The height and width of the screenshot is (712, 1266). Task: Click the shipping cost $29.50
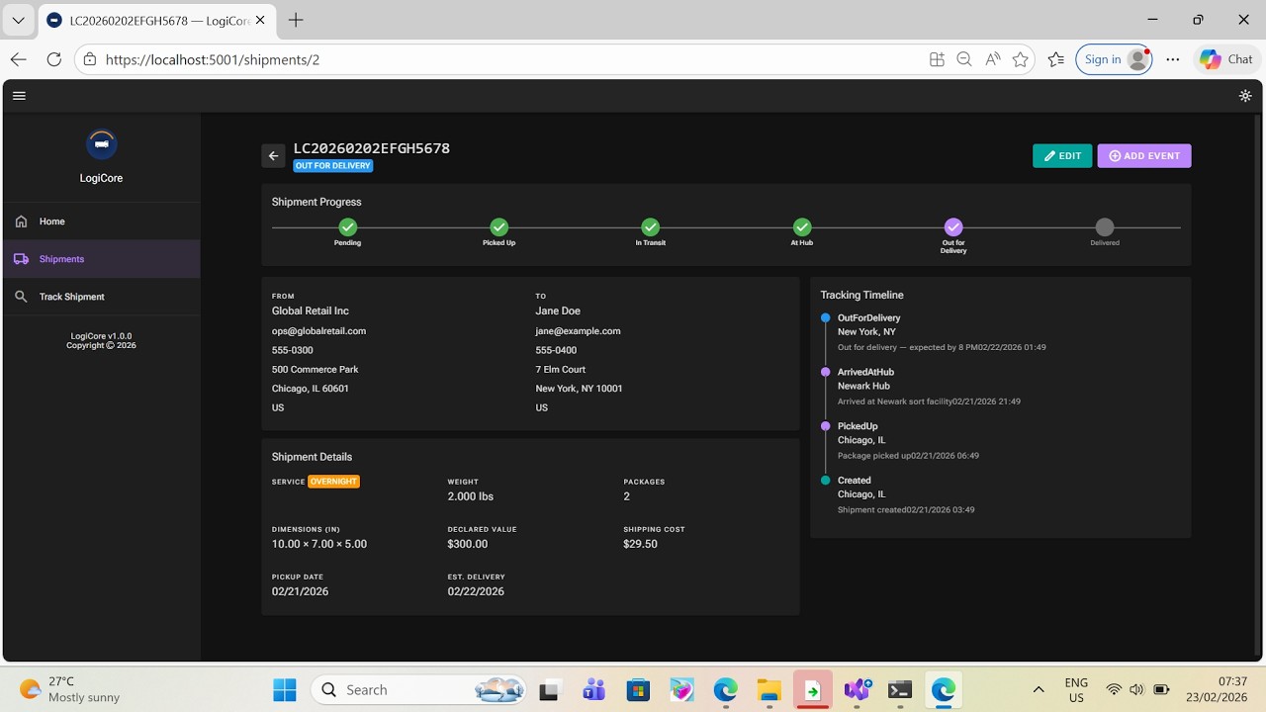coord(641,544)
